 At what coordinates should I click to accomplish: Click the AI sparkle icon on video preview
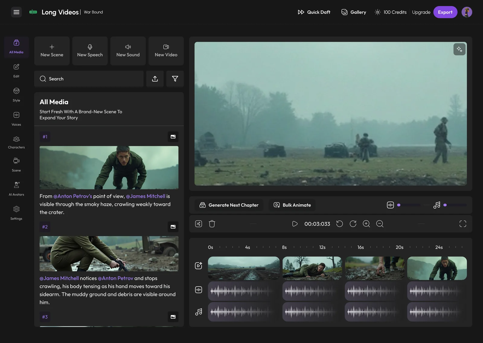pyautogui.click(x=459, y=49)
